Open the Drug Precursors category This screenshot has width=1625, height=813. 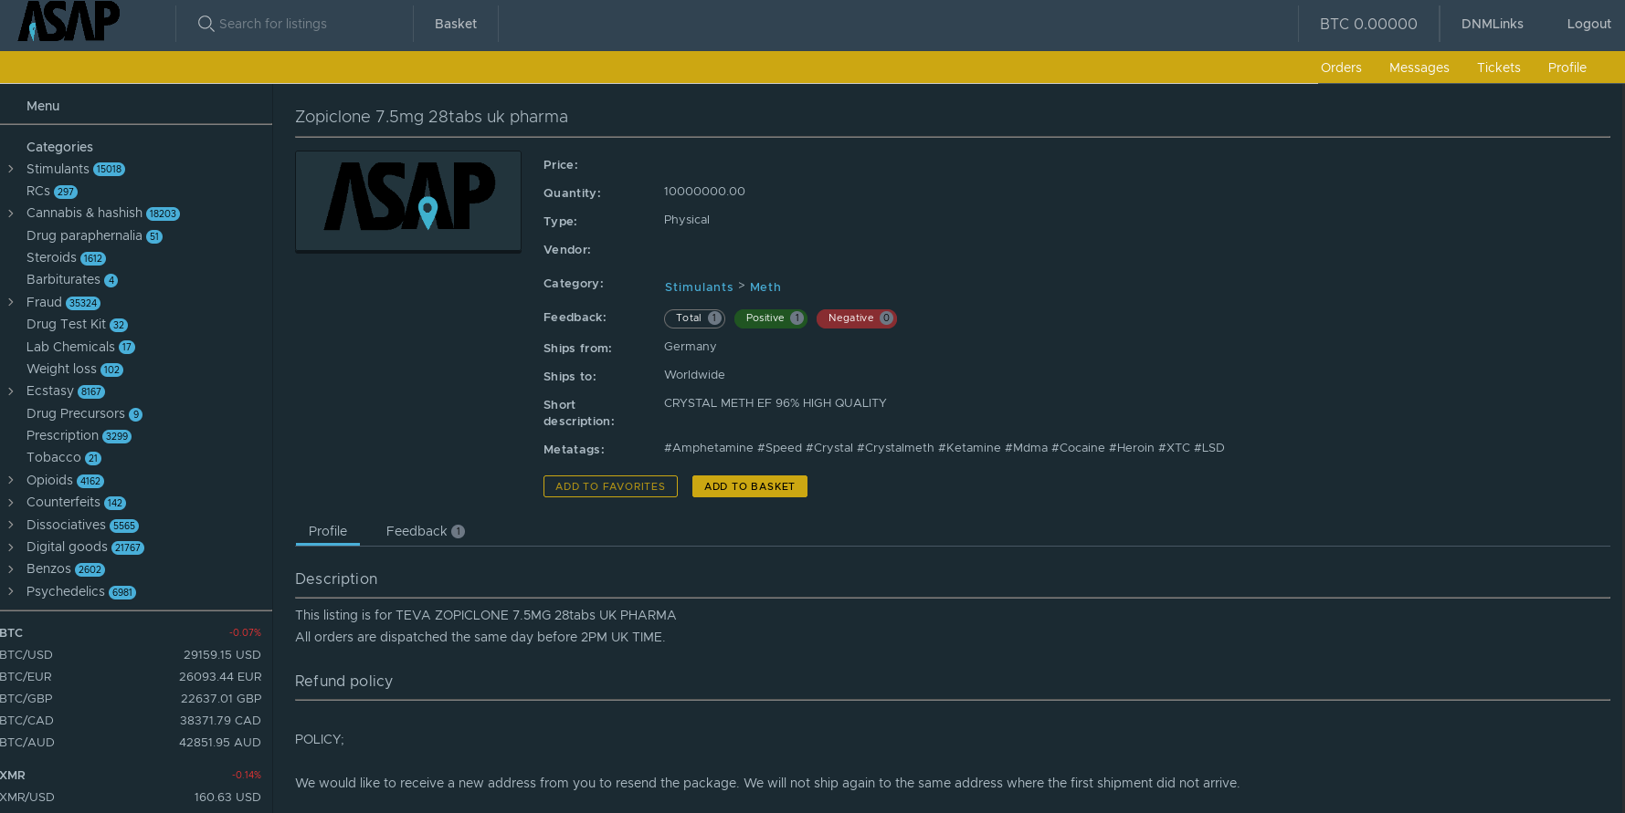[x=76, y=413]
